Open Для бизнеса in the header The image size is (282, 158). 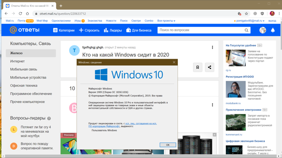(x=139, y=30)
